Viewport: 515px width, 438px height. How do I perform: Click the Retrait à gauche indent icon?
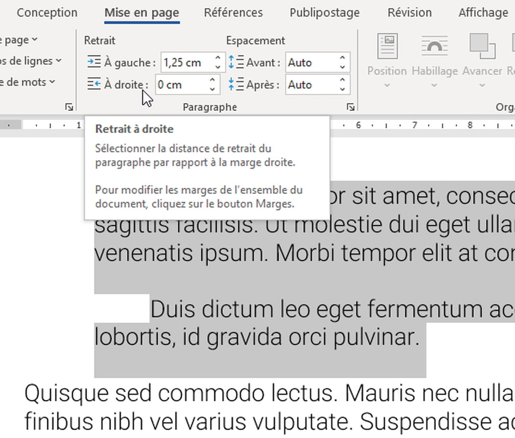click(x=94, y=62)
